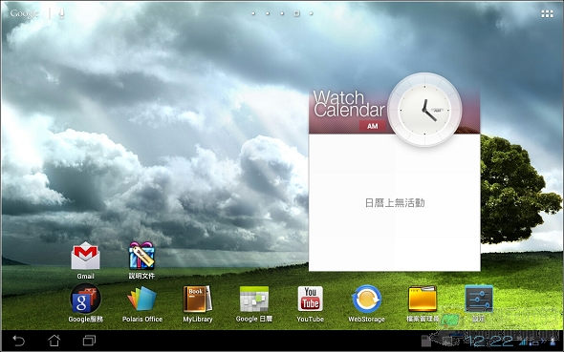This screenshot has width=564, height=352.
Task: Open the Gmail app
Action: coord(85,256)
